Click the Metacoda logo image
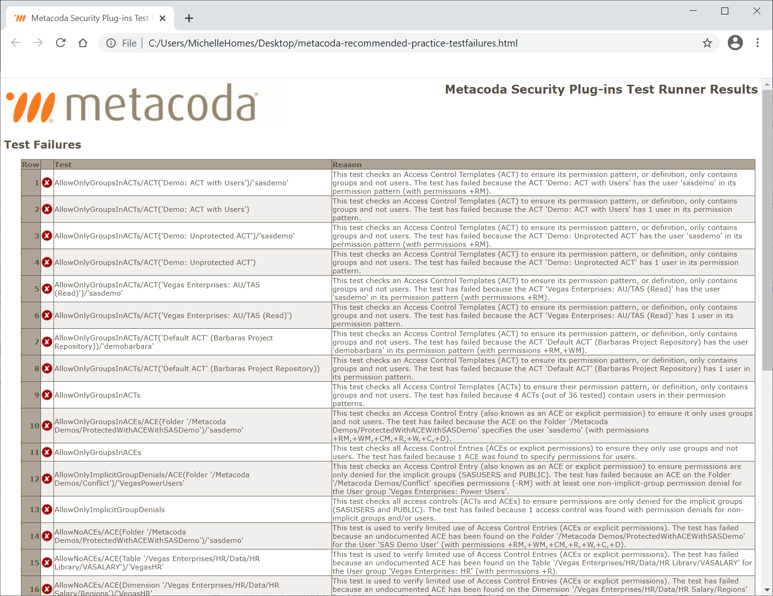 tap(132, 103)
